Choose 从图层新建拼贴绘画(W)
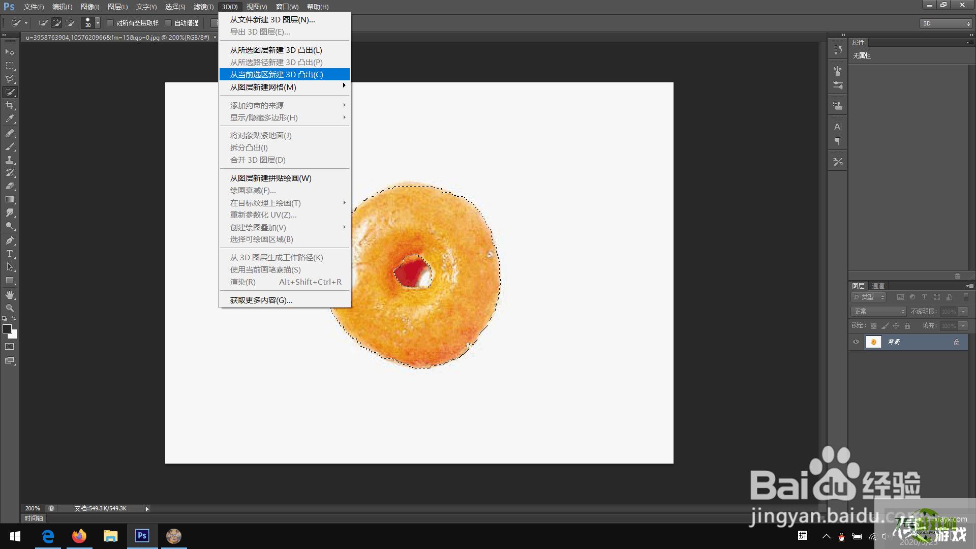The height and width of the screenshot is (549, 976). (284, 178)
